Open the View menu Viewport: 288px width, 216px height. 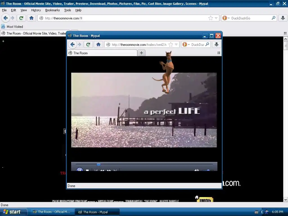point(24,10)
